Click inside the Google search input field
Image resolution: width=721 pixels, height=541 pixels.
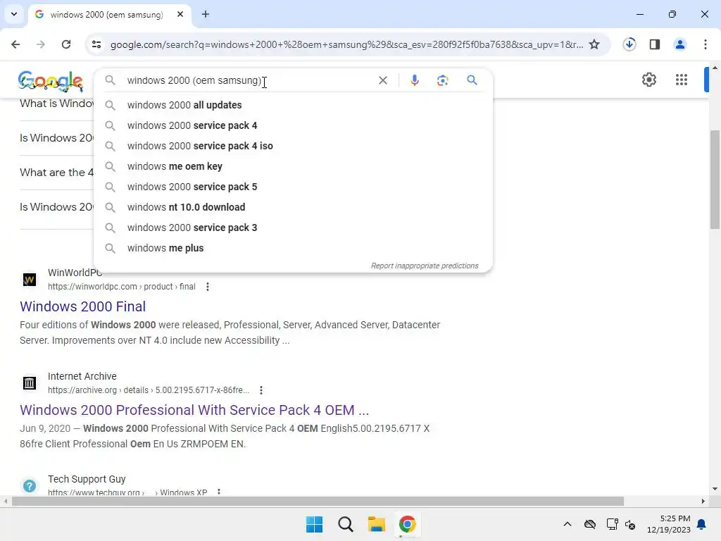pyautogui.click(x=249, y=80)
